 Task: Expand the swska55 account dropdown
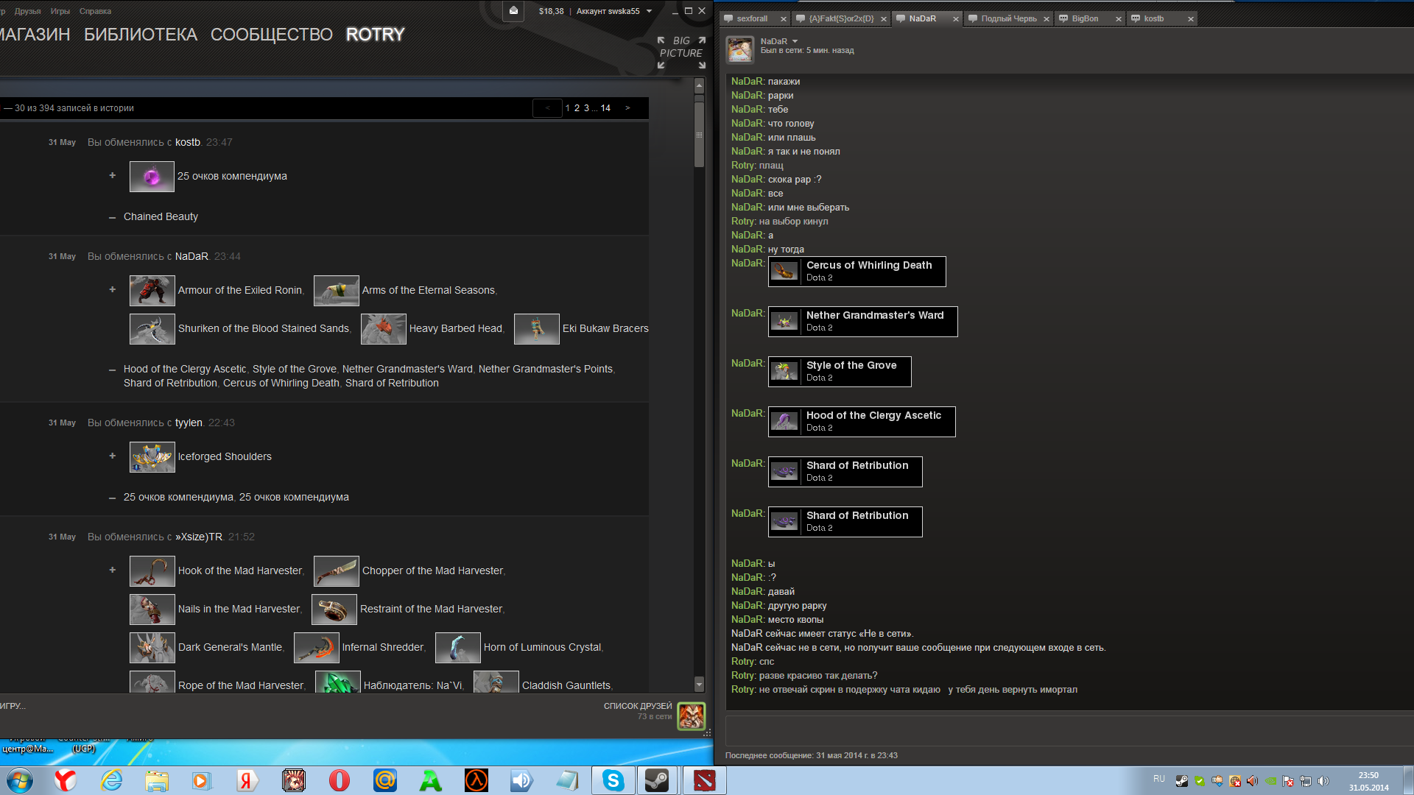click(x=649, y=11)
